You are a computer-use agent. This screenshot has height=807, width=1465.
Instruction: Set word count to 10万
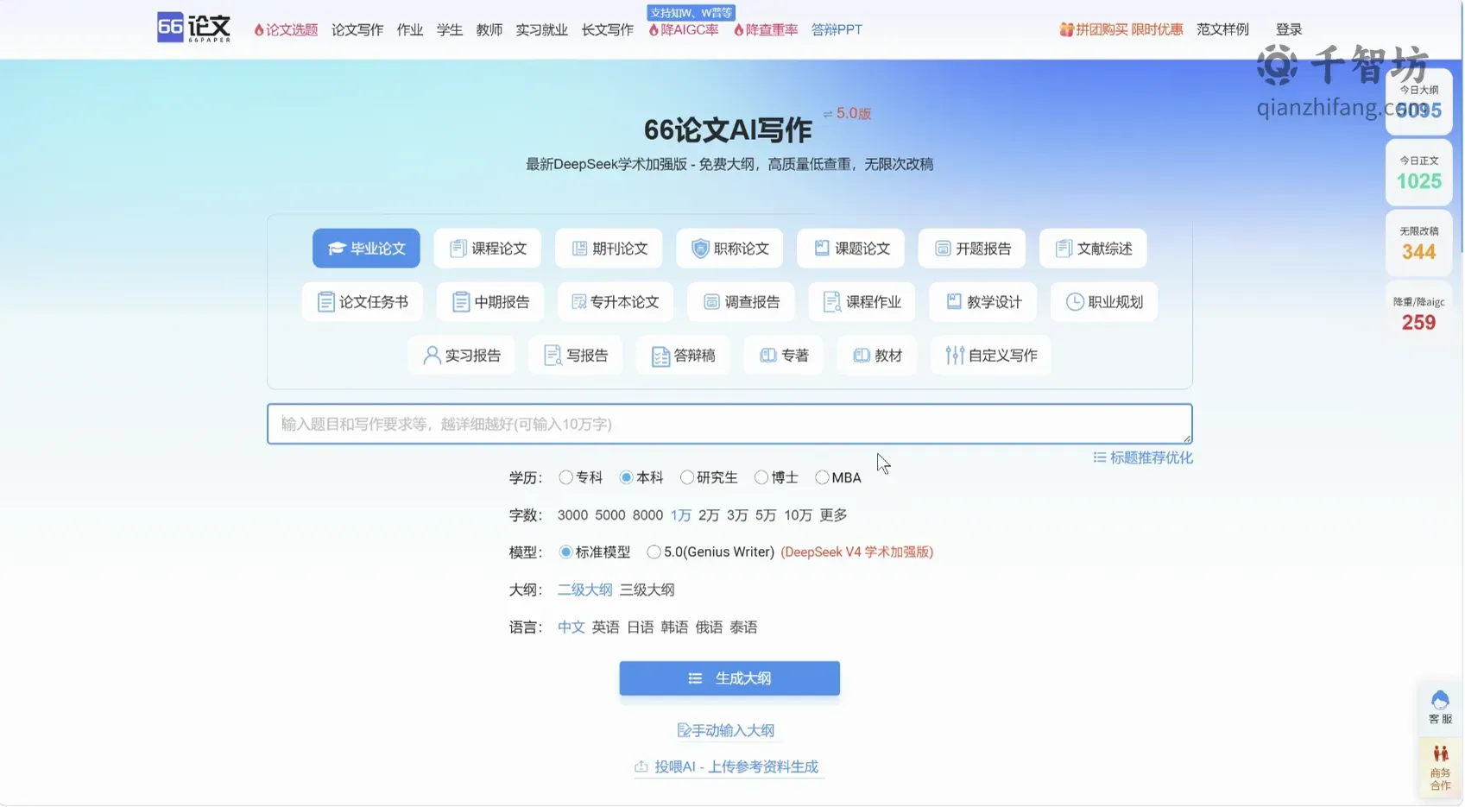click(x=798, y=515)
